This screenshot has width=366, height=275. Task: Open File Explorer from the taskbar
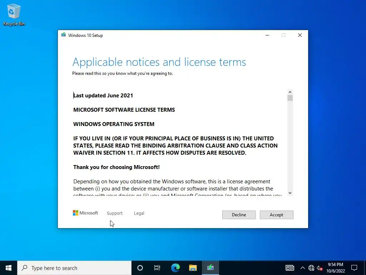pos(193,268)
